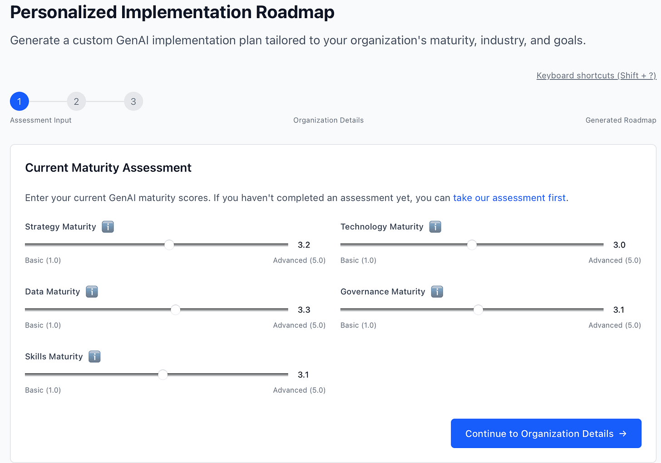The height and width of the screenshot is (463, 661).
Task: Click the Strategy Maturity value 3.2
Action: point(304,245)
